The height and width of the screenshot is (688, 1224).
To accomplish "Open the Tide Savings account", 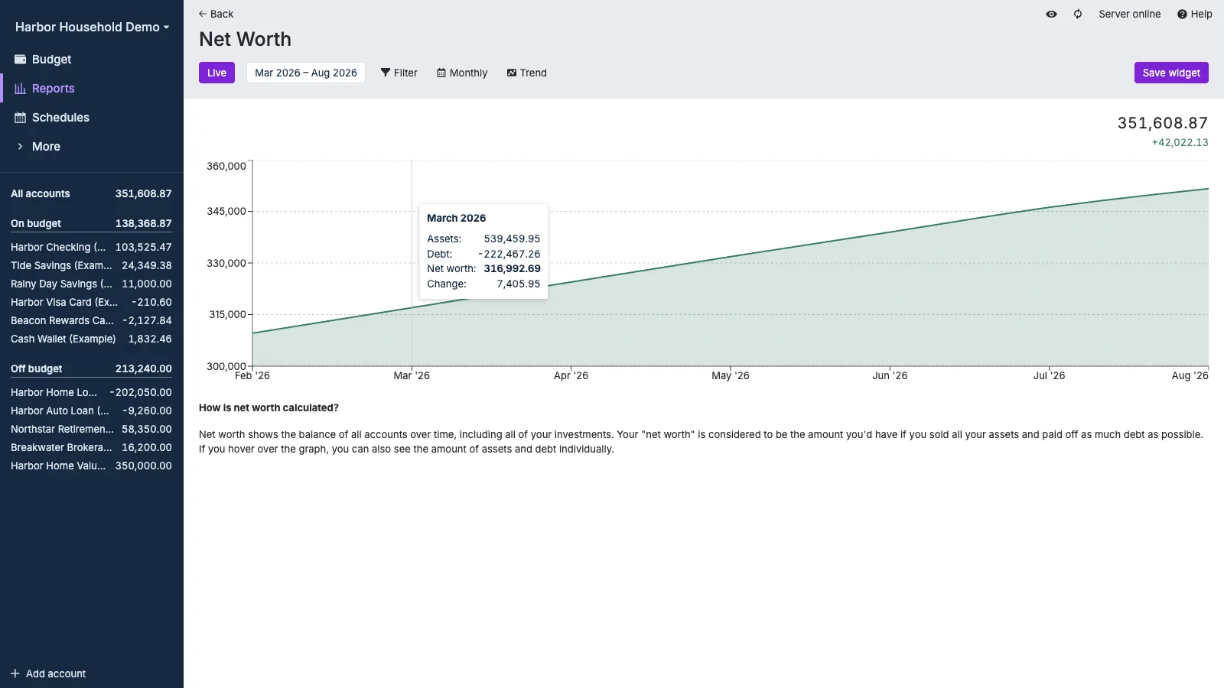I will pos(91,266).
